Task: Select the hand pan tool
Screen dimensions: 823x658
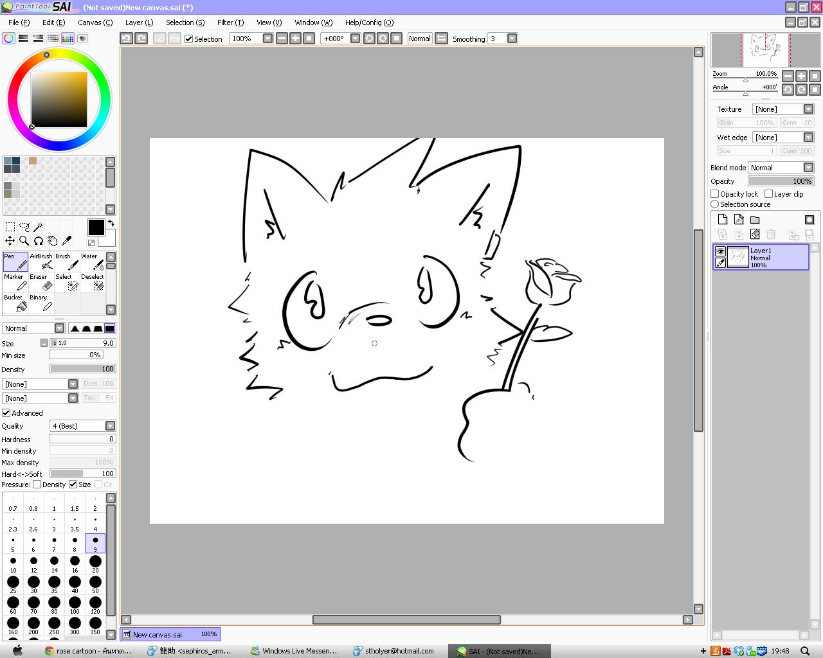Action: point(53,241)
